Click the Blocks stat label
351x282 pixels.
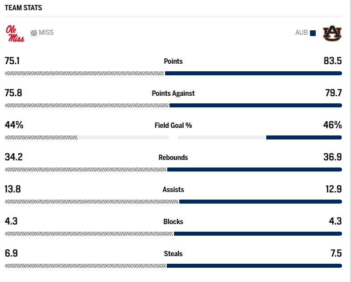[x=173, y=222]
